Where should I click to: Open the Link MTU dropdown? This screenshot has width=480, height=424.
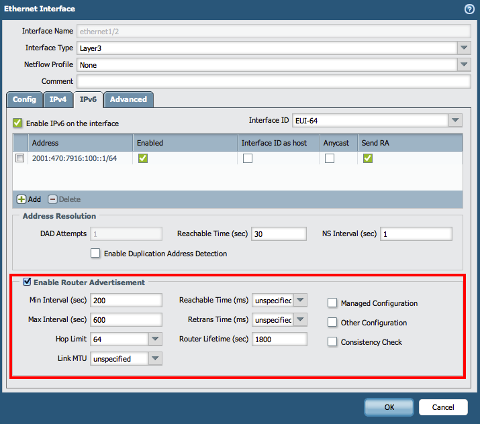point(155,359)
